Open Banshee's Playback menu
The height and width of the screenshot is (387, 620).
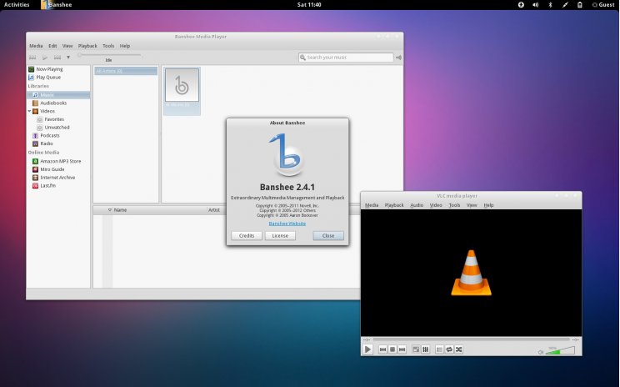tap(87, 46)
